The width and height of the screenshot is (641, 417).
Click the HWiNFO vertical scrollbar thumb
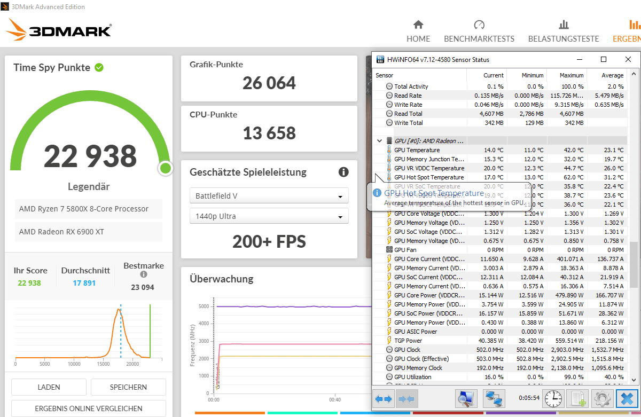click(634, 265)
